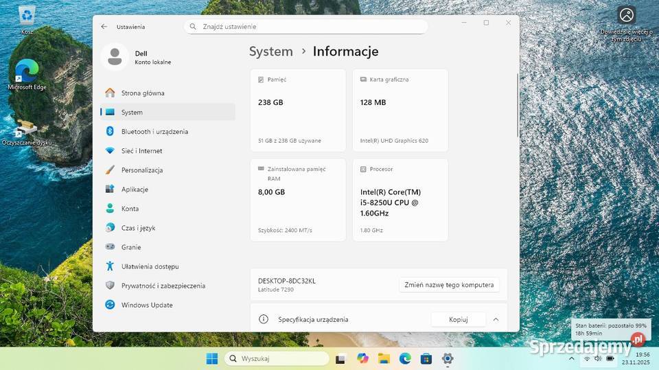Click the Konta person icon
This screenshot has width=659, height=370.
click(x=110, y=209)
